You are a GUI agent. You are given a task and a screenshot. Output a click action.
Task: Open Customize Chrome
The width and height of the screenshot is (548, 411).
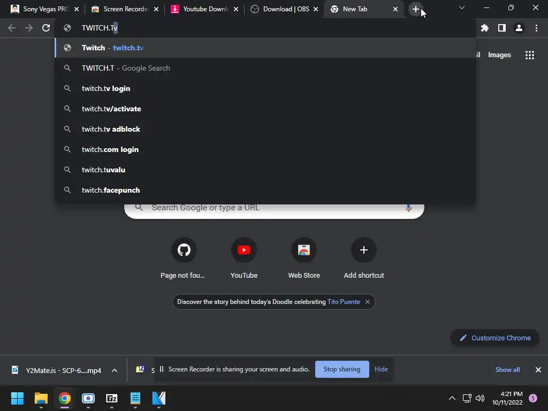(x=495, y=338)
